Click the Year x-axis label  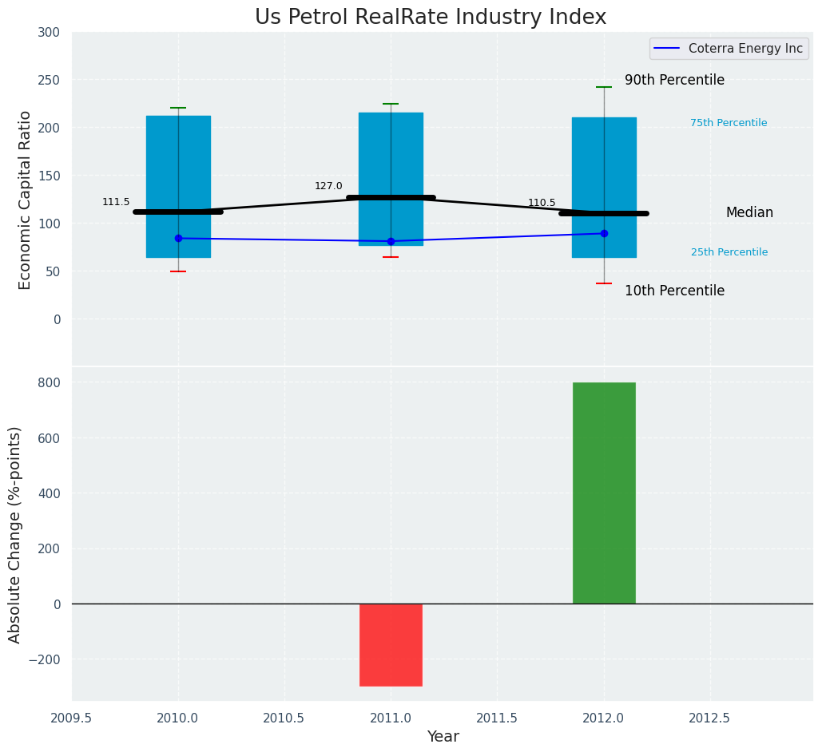(443, 737)
